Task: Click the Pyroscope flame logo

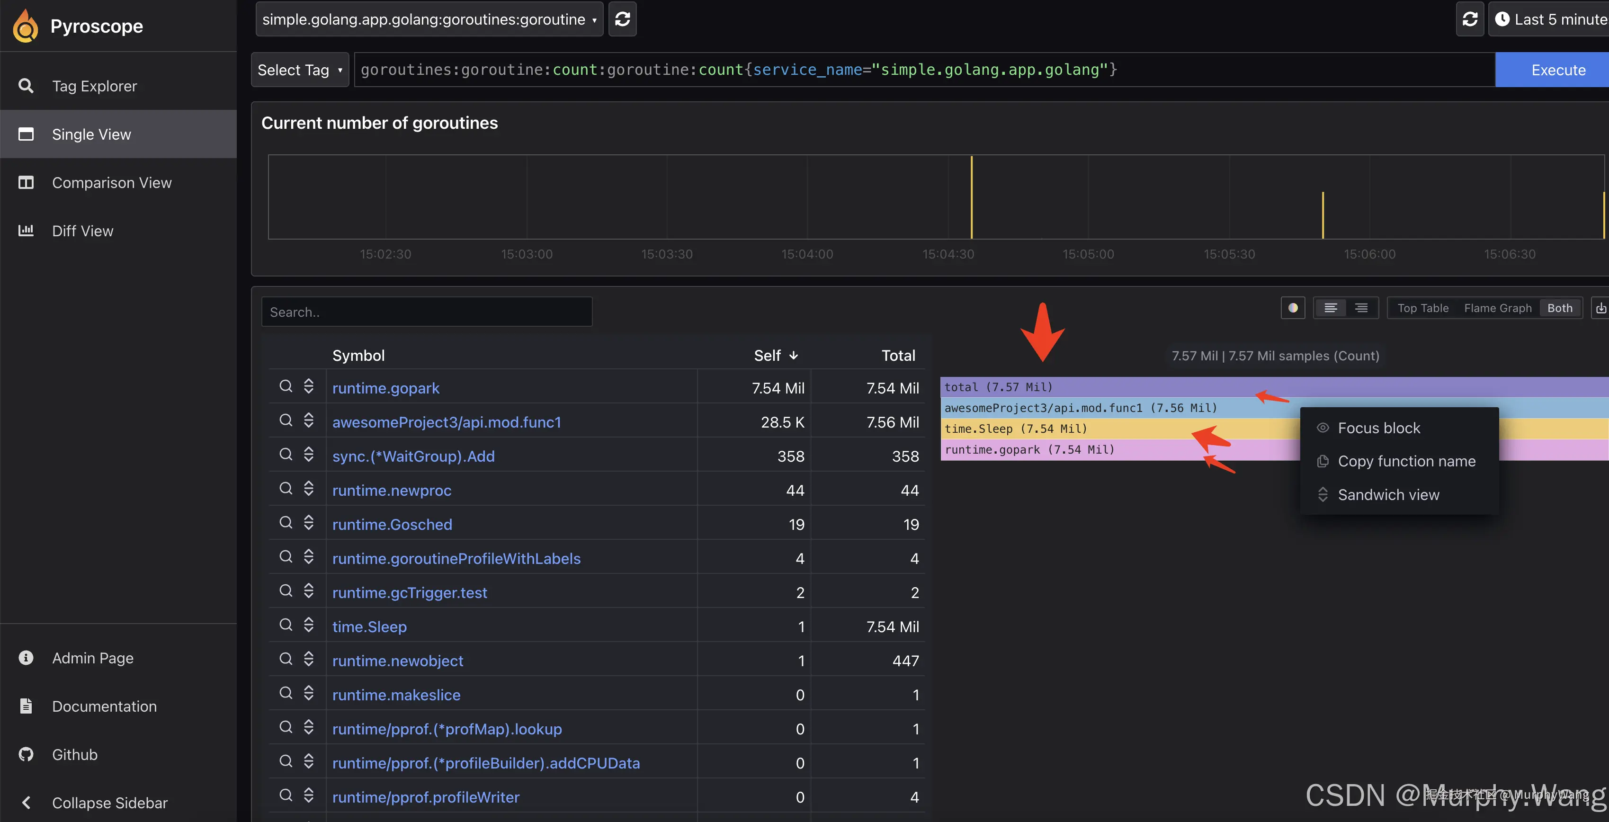Action: coord(26,26)
